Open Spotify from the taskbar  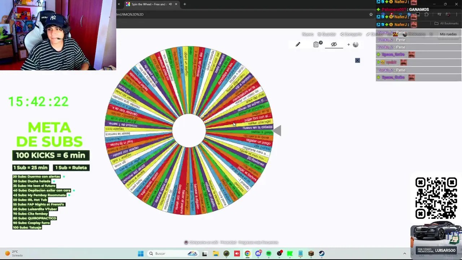click(x=269, y=253)
